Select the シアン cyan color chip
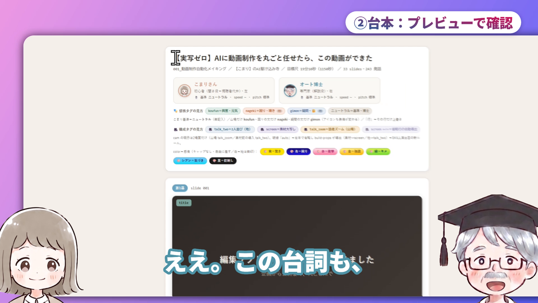This screenshot has width=538, height=303. [190, 161]
